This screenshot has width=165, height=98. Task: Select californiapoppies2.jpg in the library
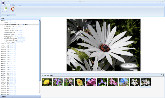[16, 24]
